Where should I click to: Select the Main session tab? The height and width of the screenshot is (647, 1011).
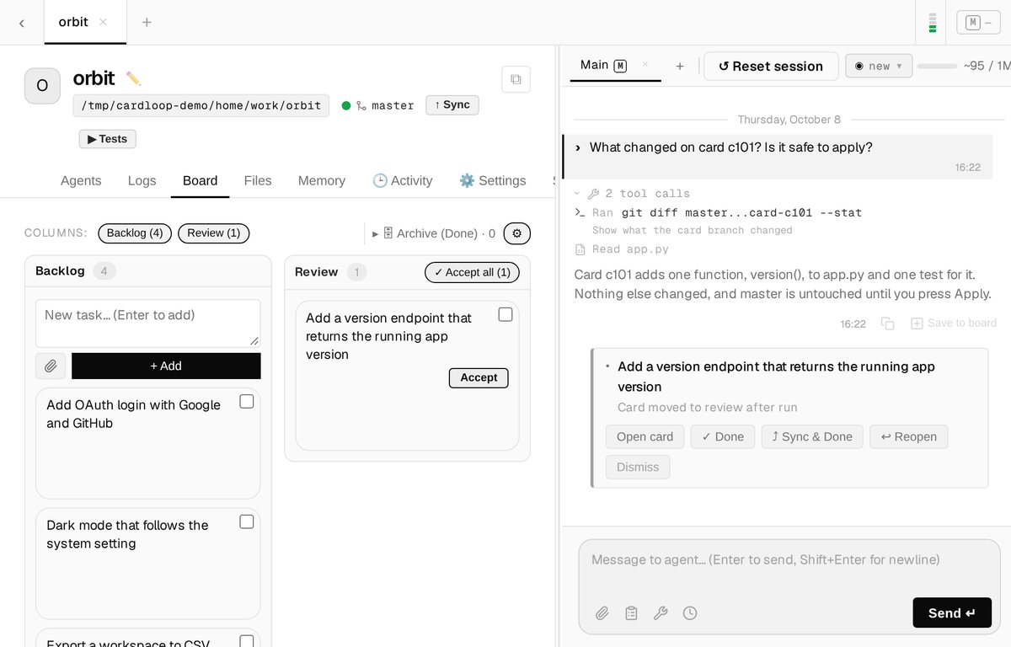602,65
